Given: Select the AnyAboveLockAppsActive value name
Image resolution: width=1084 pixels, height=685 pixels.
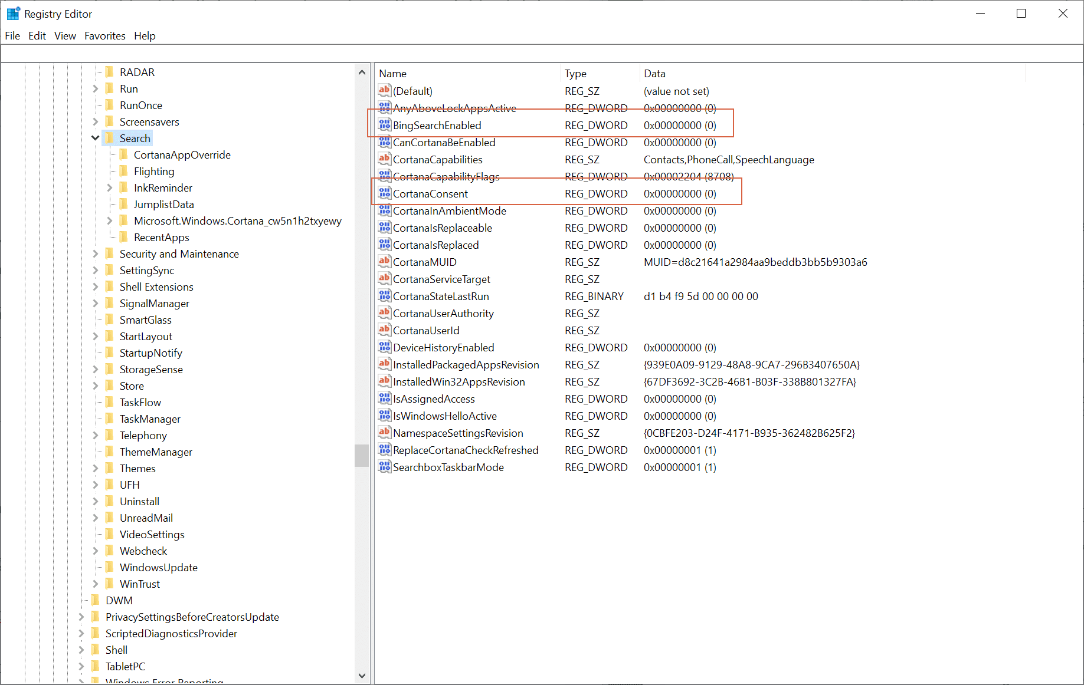Looking at the screenshot, I should [454, 108].
